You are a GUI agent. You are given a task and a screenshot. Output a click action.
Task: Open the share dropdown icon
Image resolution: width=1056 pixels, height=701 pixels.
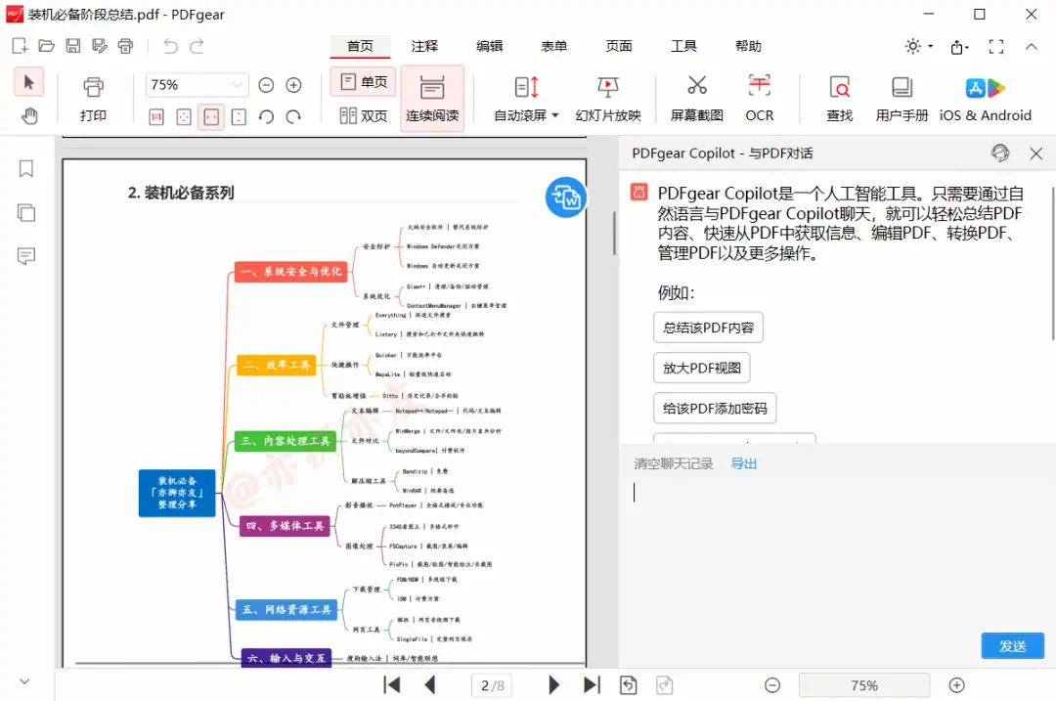(959, 47)
